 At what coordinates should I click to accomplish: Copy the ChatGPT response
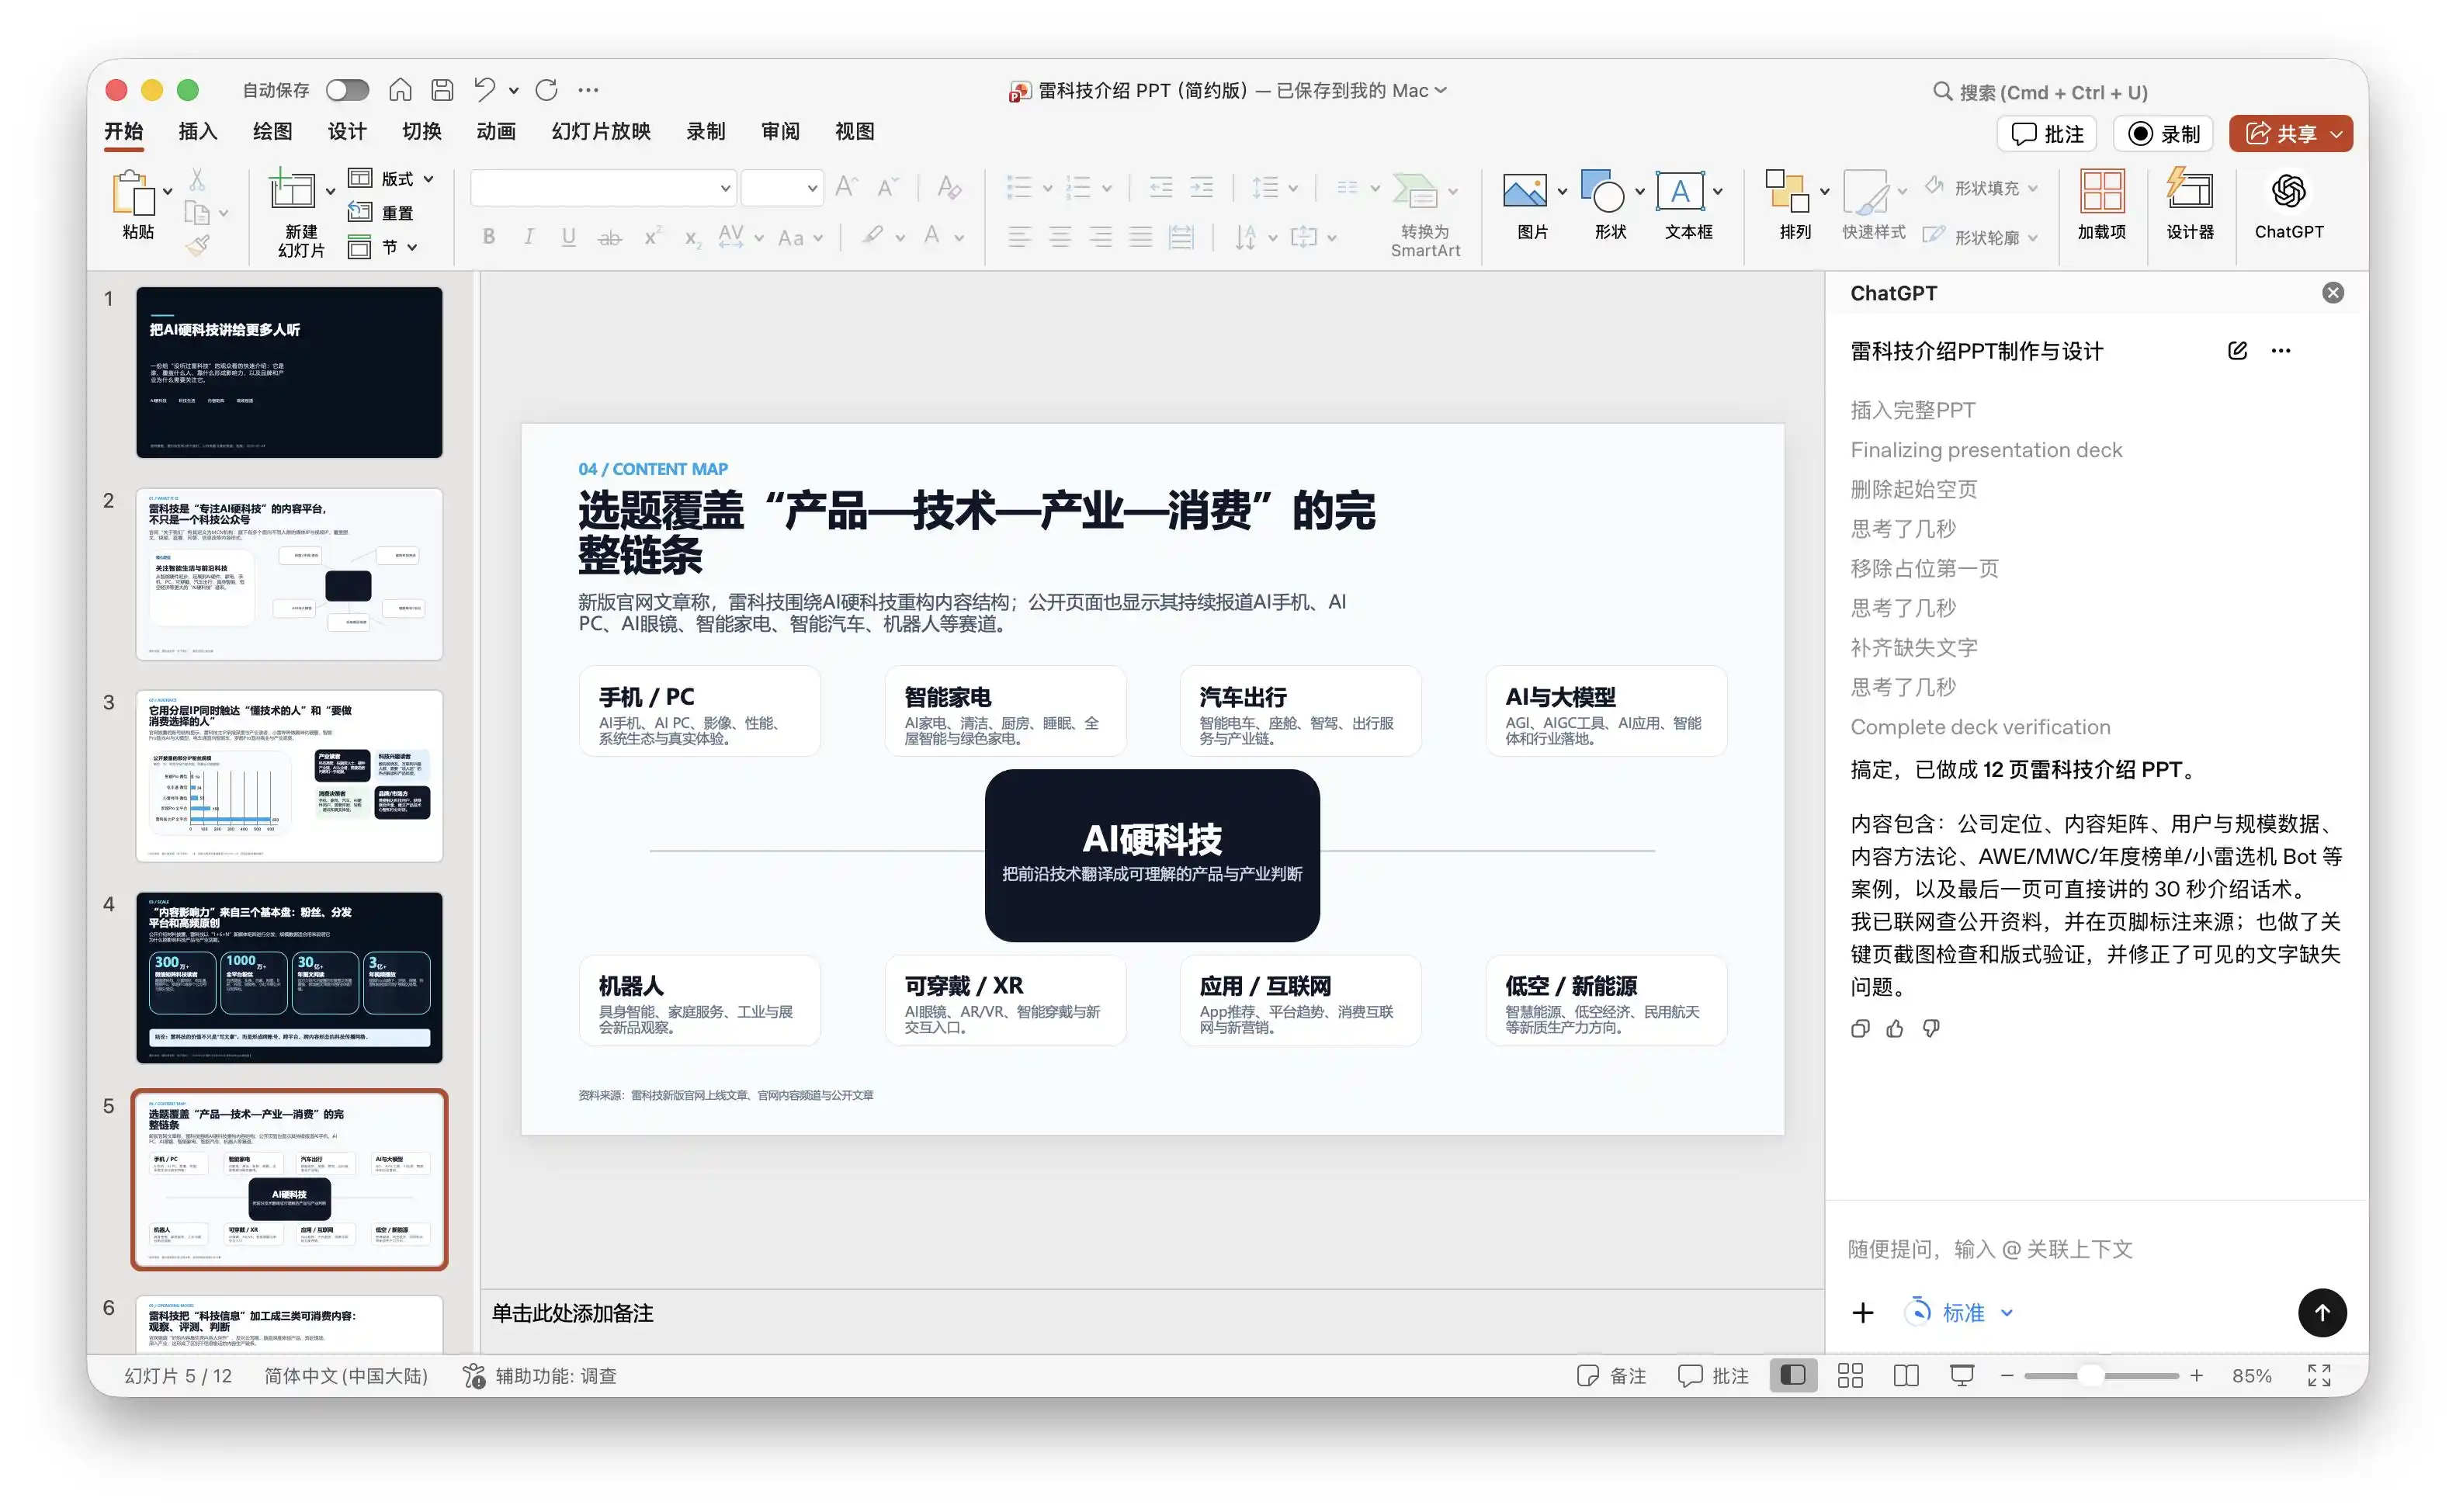point(1860,1029)
